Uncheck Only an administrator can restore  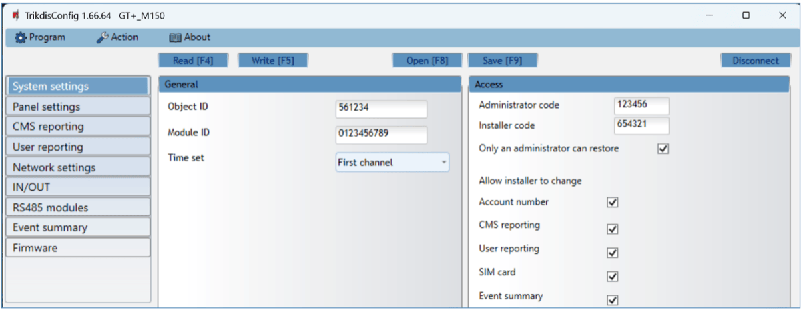click(x=663, y=149)
